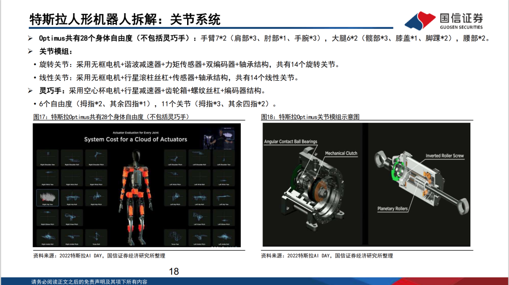Click the source note under figure 17
The image size is (509, 285).
tap(99, 256)
